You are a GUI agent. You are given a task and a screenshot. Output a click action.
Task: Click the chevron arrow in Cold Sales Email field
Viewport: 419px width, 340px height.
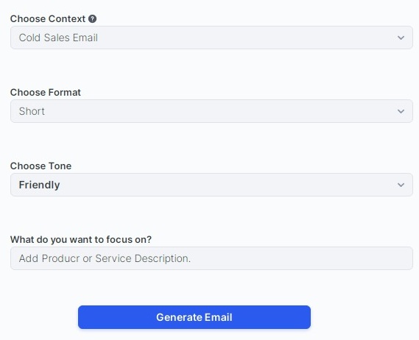click(x=401, y=38)
